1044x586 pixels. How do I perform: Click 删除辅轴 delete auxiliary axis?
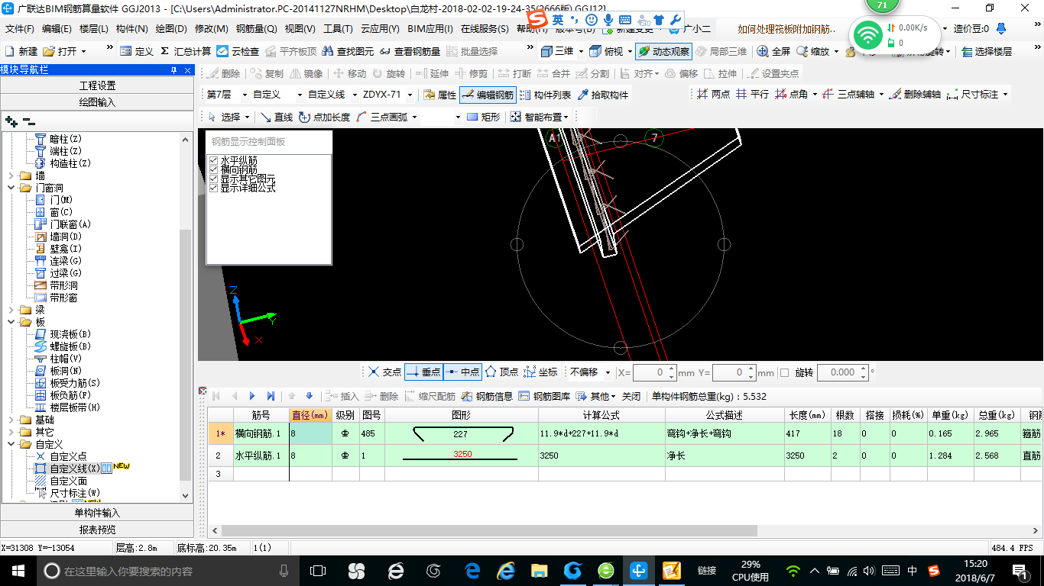coord(915,94)
